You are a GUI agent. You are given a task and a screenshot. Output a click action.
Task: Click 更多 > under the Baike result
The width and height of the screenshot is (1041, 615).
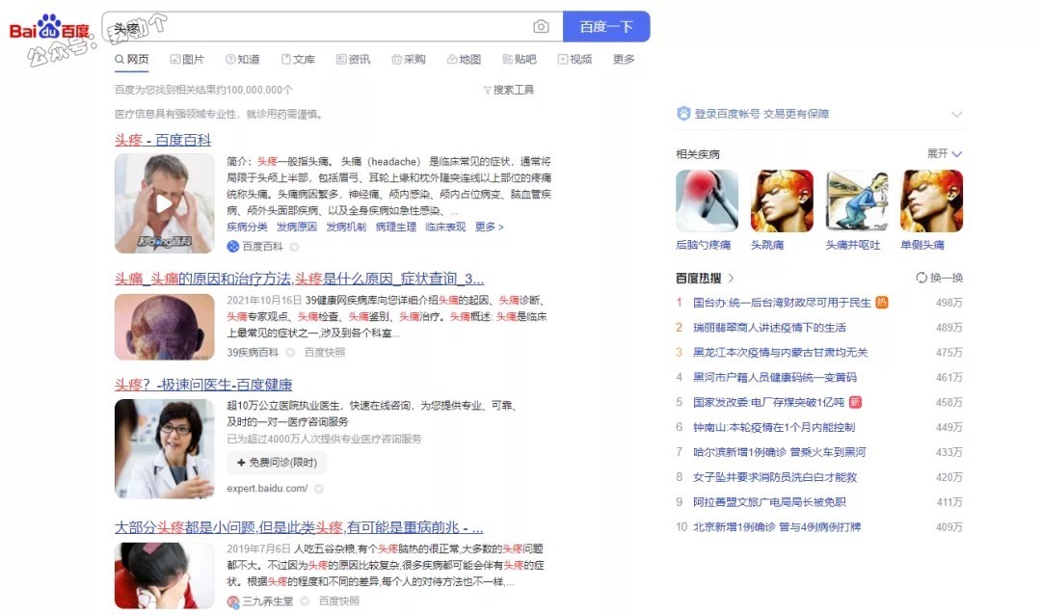490,227
